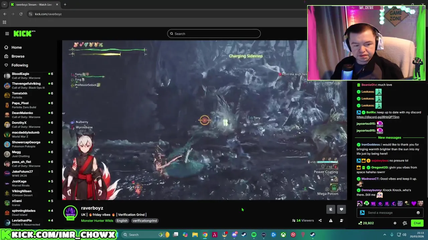
Task: Open BloodEagle's channel in sidebar
Action: (28, 76)
